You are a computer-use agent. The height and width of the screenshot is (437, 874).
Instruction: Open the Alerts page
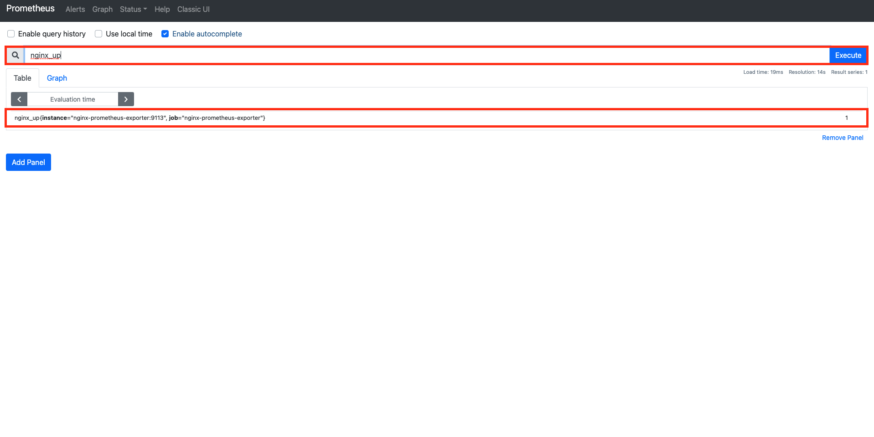(75, 9)
